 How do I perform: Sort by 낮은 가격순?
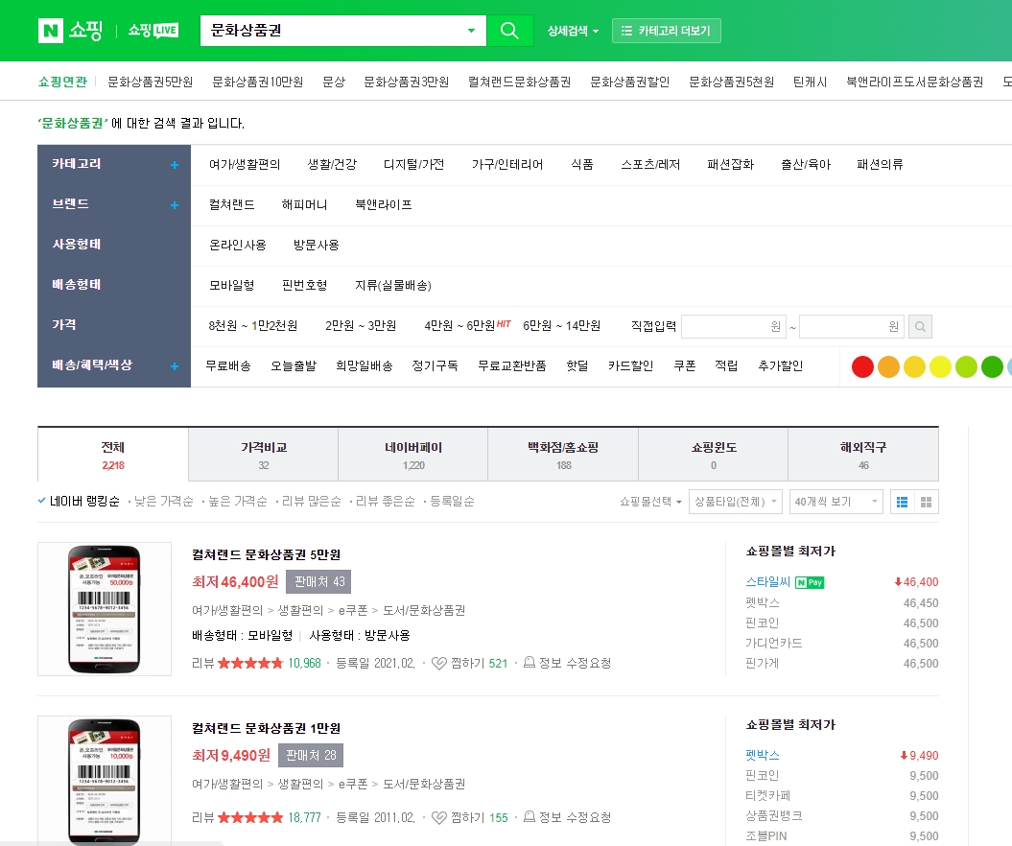pos(163,502)
